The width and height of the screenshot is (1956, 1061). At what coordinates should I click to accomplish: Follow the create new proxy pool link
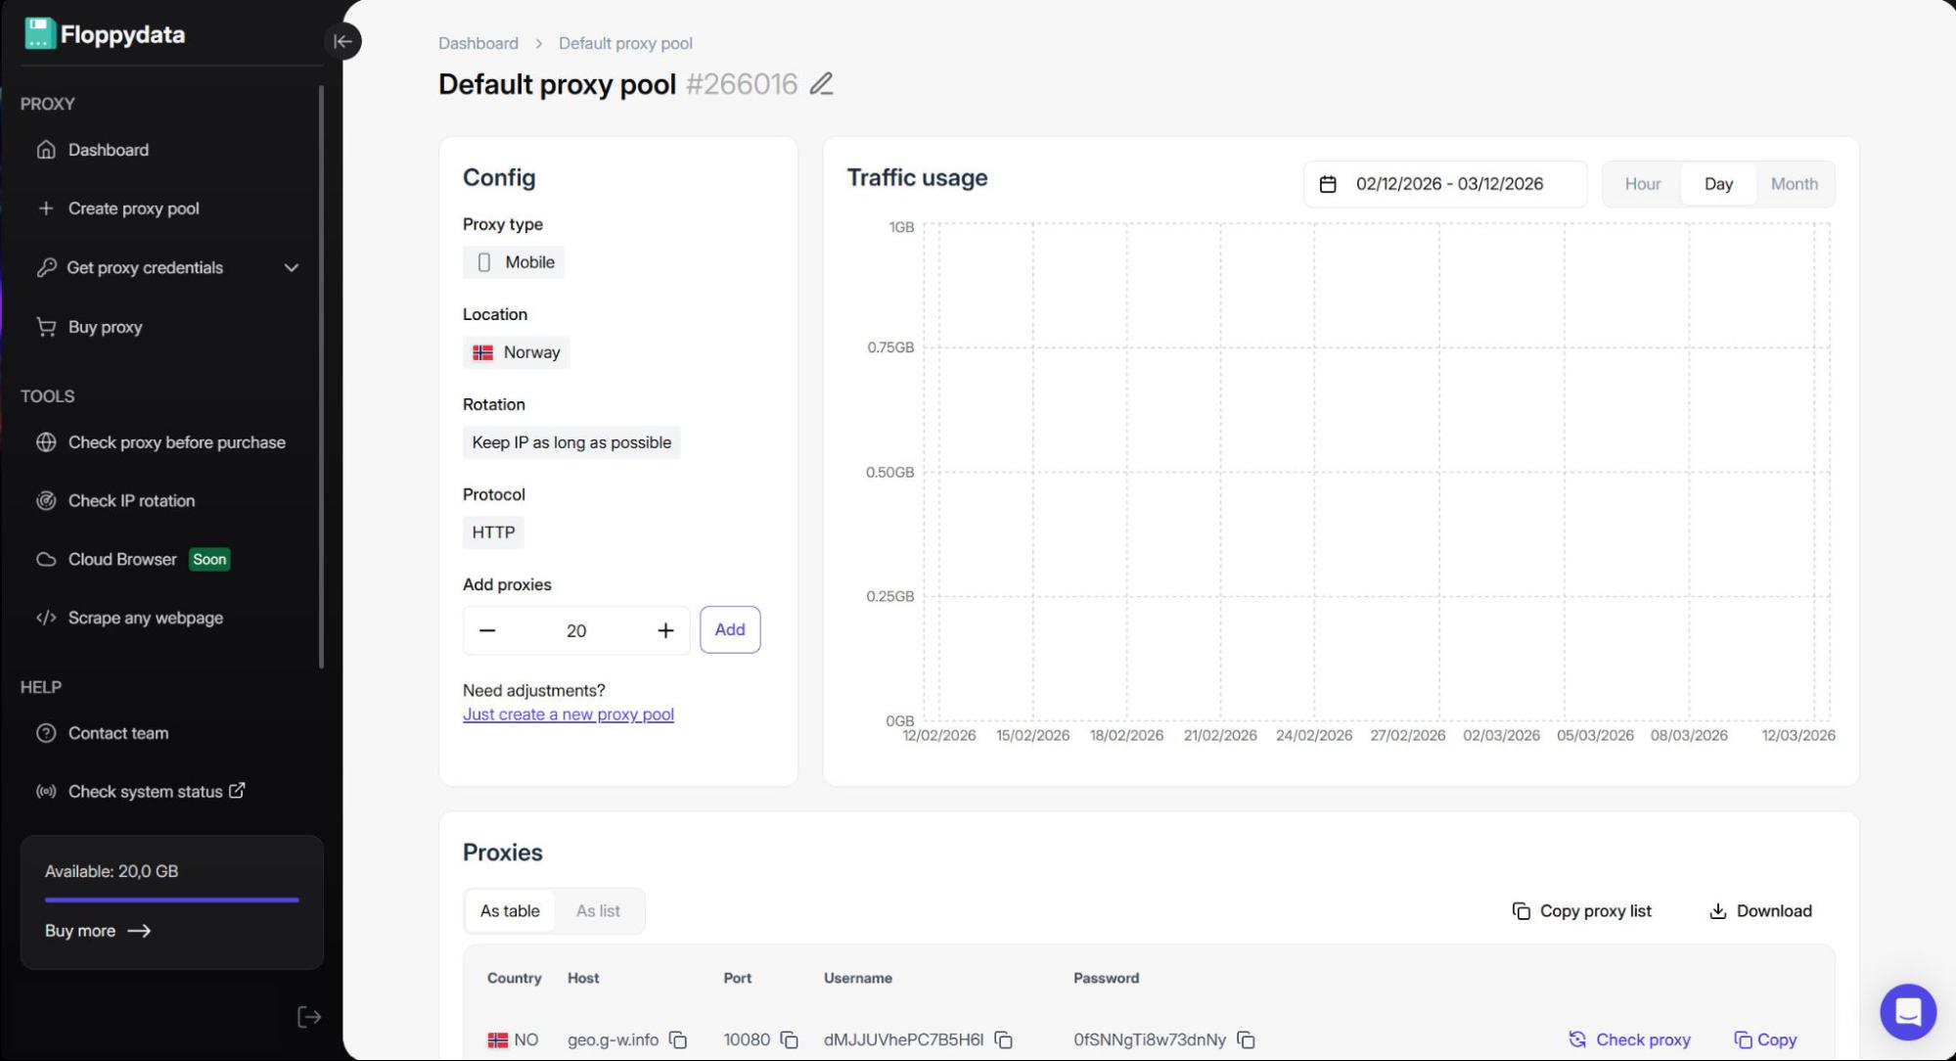[568, 715]
